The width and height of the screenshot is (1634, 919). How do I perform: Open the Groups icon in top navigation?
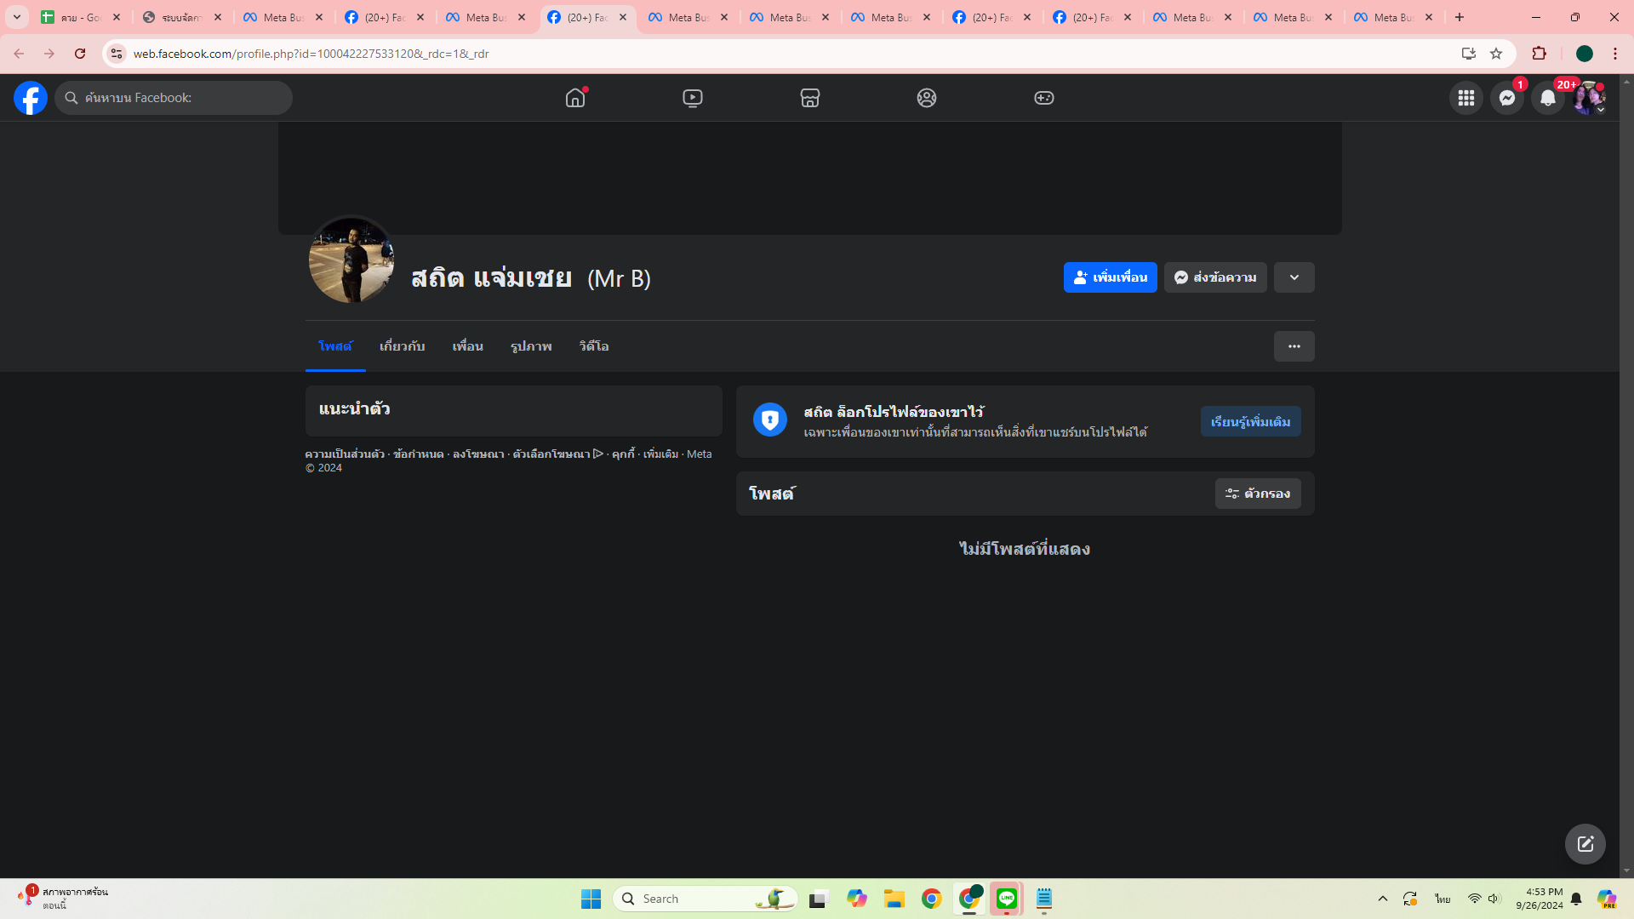click(927, 98)
